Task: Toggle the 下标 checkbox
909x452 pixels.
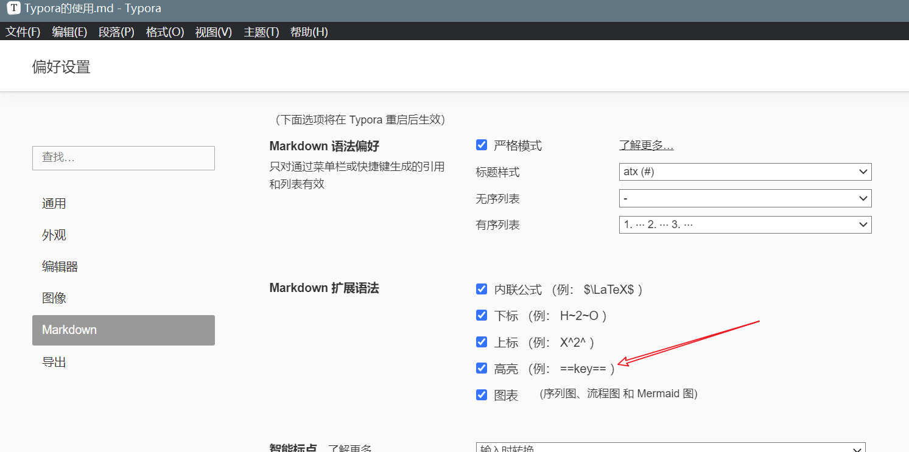Action: coord(482,315)
